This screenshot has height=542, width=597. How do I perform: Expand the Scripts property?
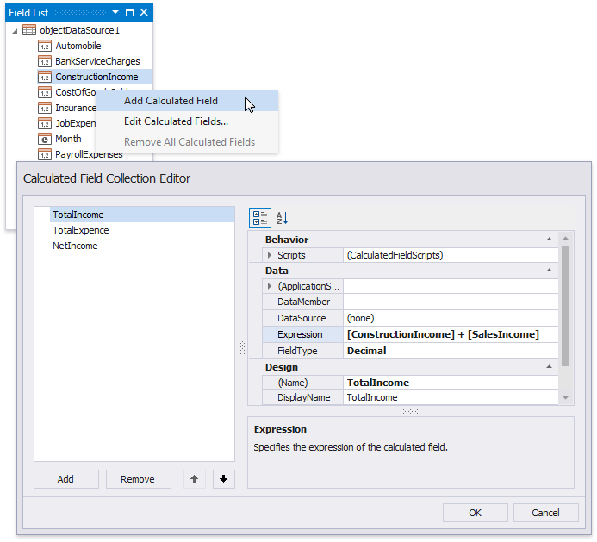click(270, 255)
